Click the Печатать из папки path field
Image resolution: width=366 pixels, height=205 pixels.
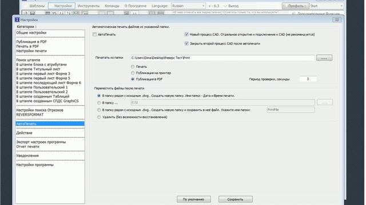[222, 58]
